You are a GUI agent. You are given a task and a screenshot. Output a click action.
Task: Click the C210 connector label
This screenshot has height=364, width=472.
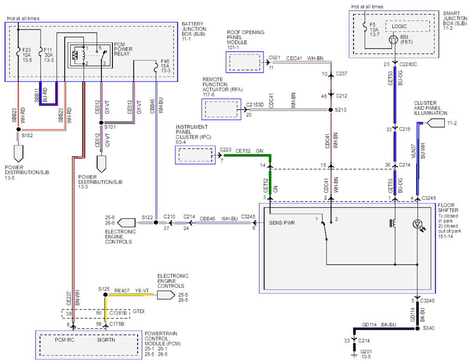[169, 217]
